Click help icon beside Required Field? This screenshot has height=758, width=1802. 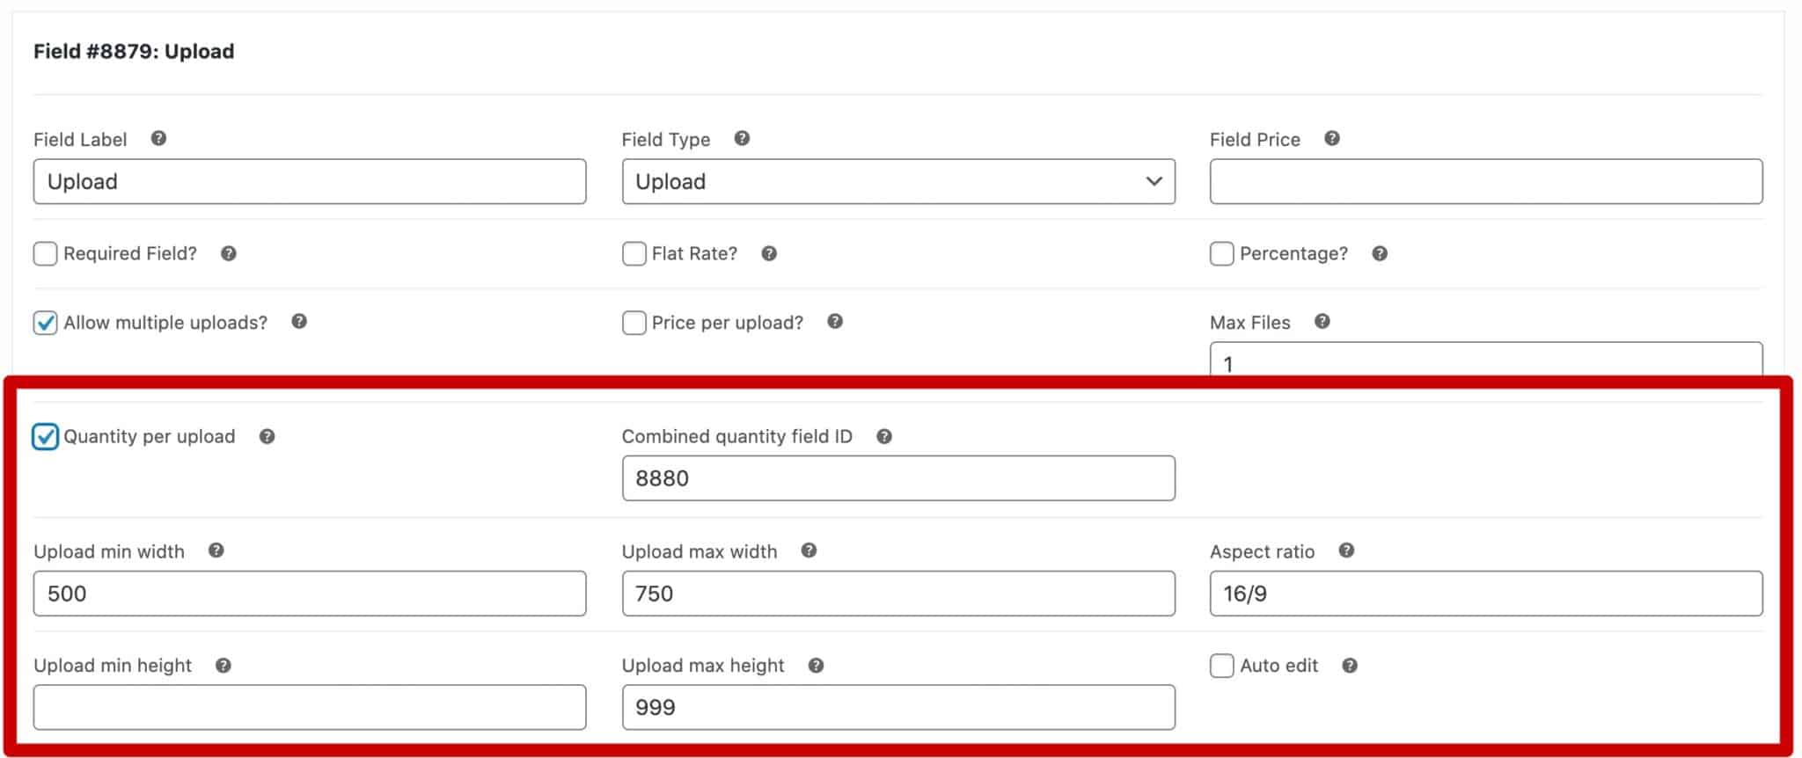point(229,253)
